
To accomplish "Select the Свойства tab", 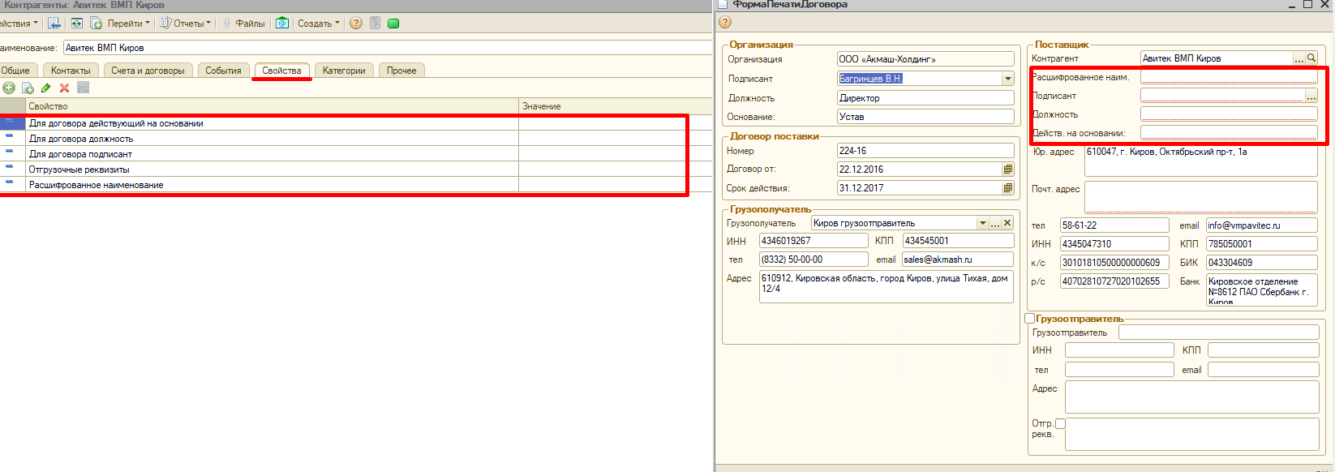I will [281, 71].
